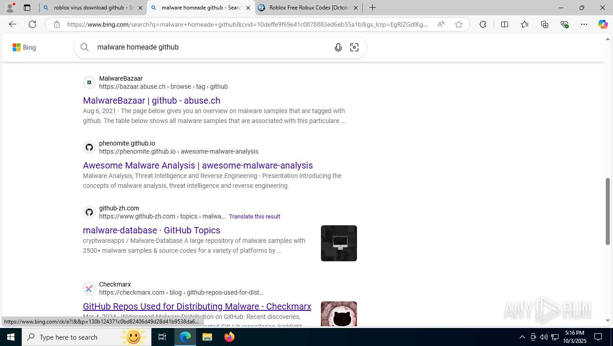This screenshot has height=346, width=613.
Task: Click the phenomite.github.io breadcrumb URL
Action: click(x=178, y=151)
